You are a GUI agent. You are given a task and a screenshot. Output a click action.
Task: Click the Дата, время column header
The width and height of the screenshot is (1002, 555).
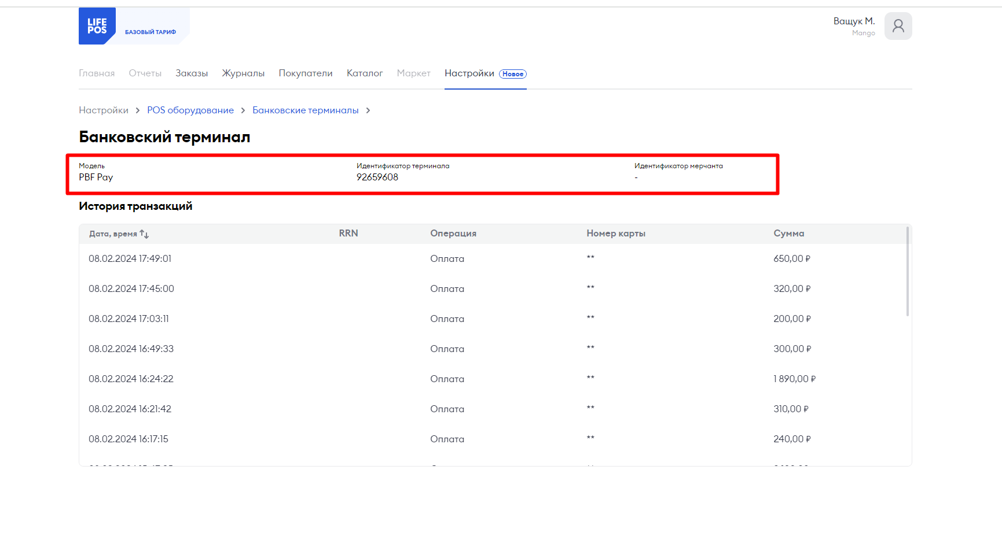click(x=113, y=234)
